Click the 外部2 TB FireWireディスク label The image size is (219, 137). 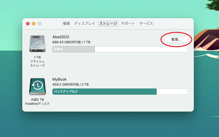point(37,102)
